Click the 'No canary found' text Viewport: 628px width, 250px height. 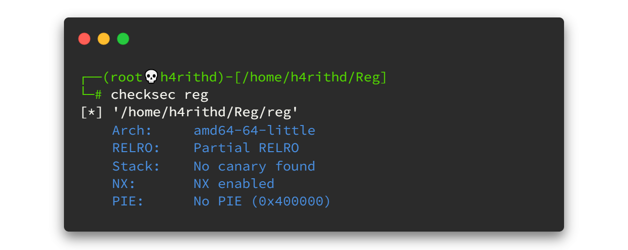[254, 166]
